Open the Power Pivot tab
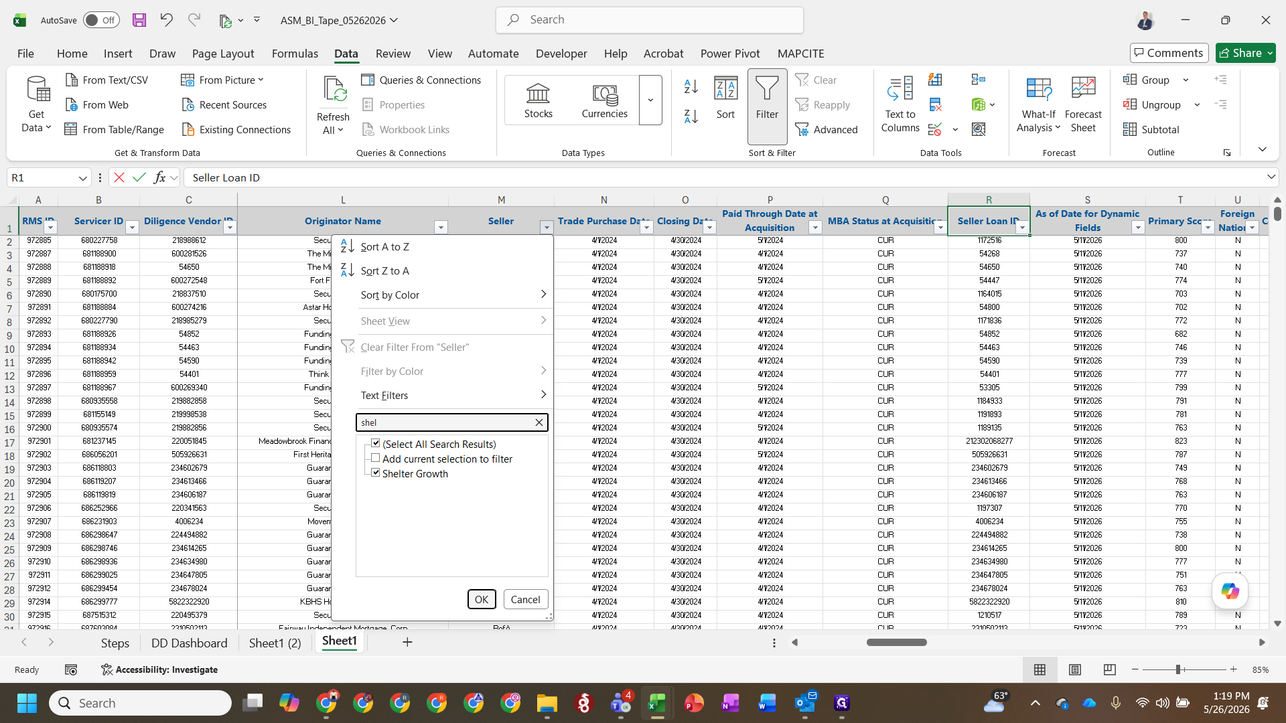 pyautogui.click(x=730, y=54)
